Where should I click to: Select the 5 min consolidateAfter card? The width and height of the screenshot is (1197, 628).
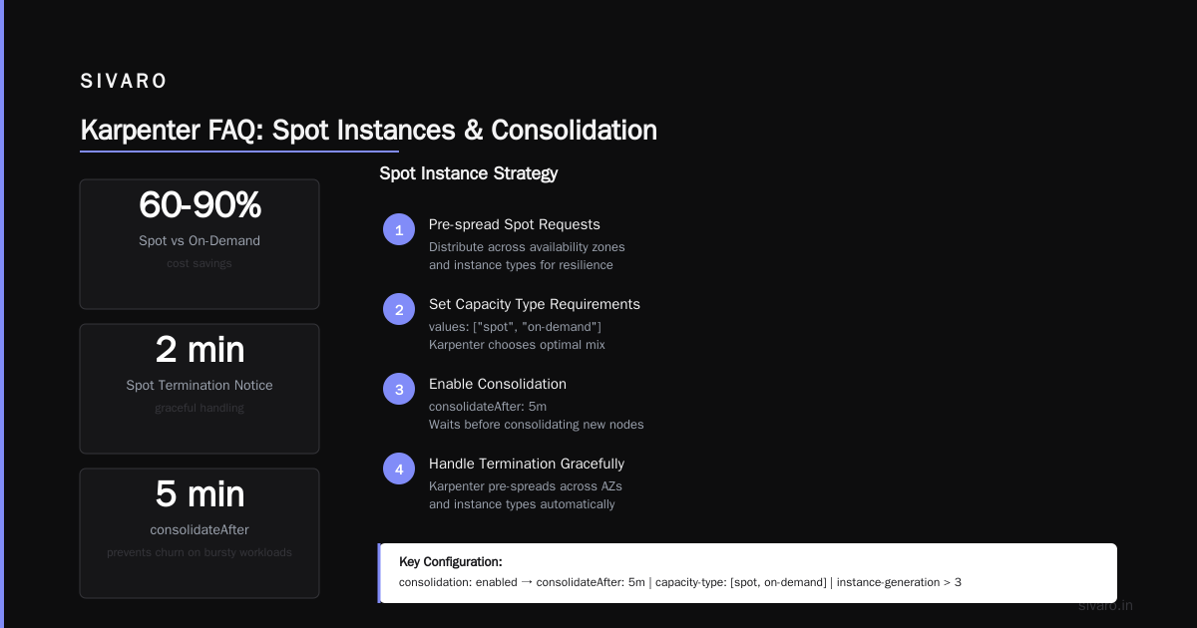point(199,533)
